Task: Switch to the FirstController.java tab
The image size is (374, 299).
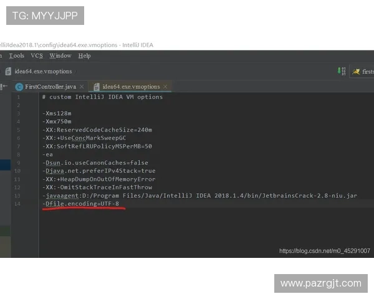Action: tap(50, 87)
